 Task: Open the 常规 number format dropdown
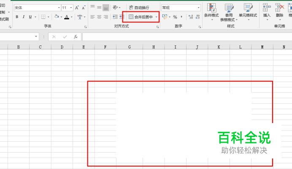(198, 8)
